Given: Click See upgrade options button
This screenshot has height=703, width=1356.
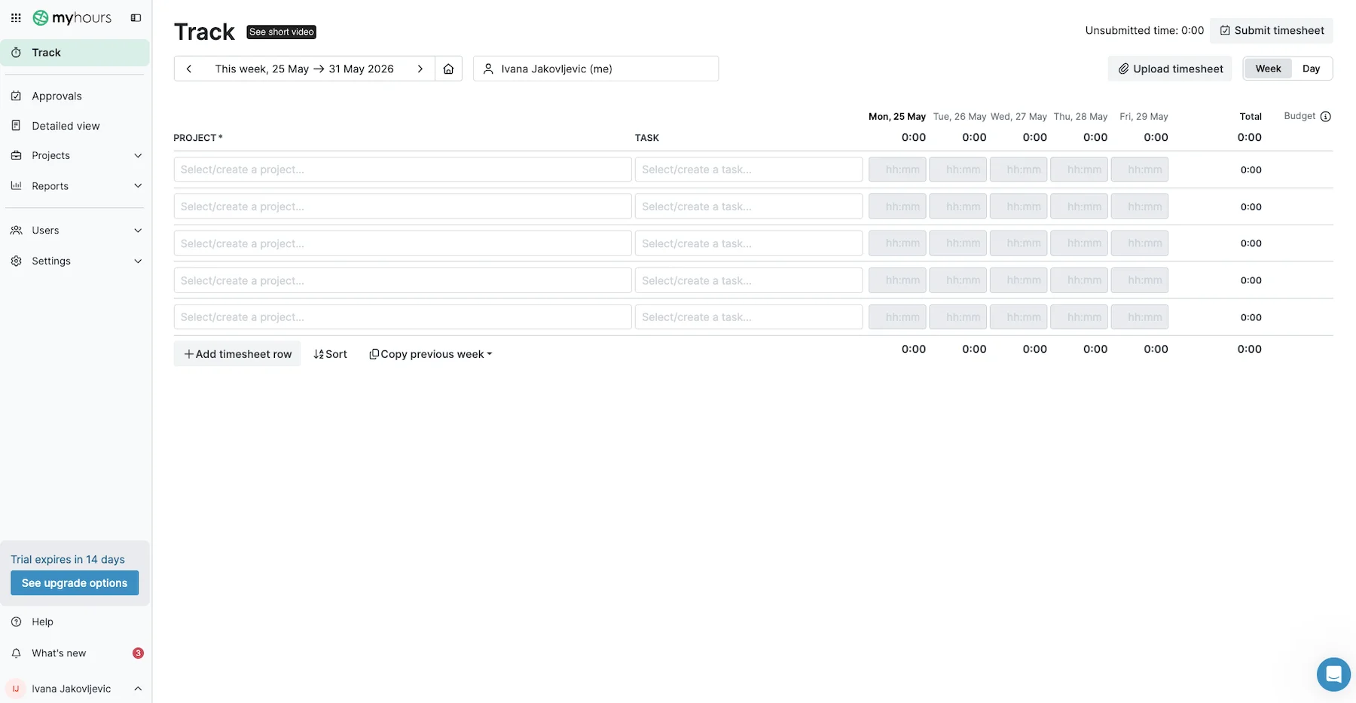Looking at the screenshot, I should (x=75, y=583).
